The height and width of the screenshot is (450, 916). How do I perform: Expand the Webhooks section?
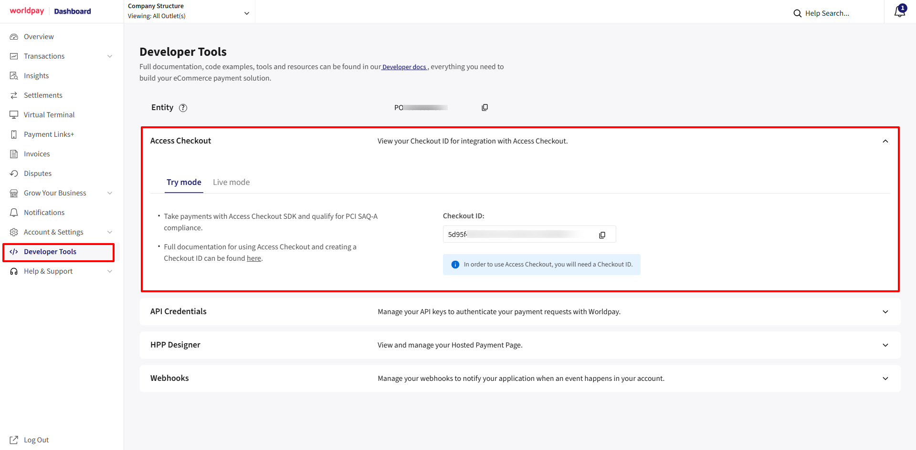pos(885,378)
